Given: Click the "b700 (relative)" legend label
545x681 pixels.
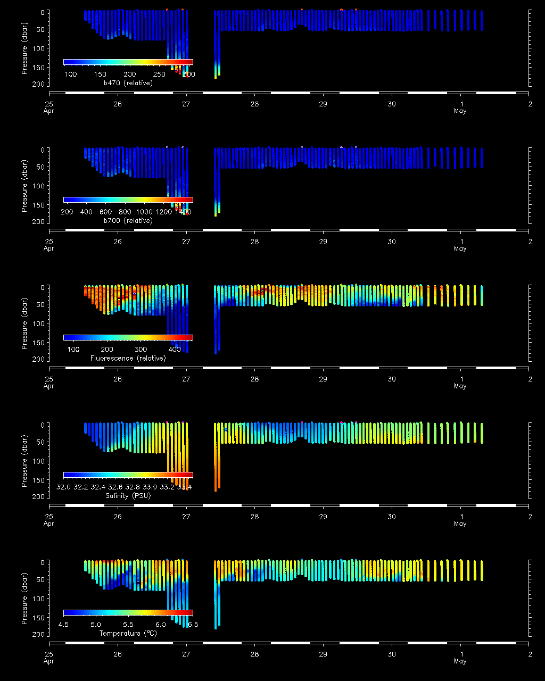Looking at the screenshot, I should point(128,221).
